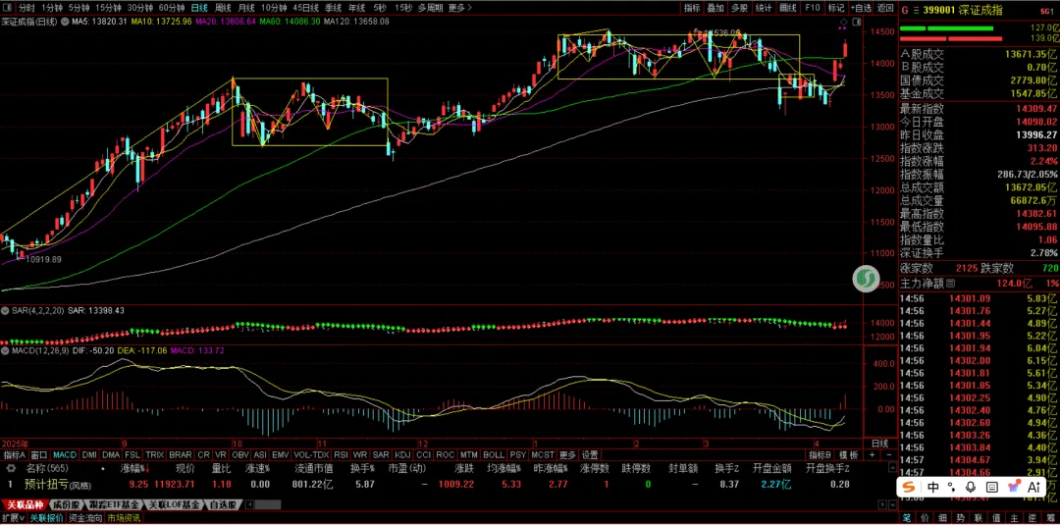The image size is (1060, 525).
Task: Click the 叠加 overlay button
Action: [715, 8]
